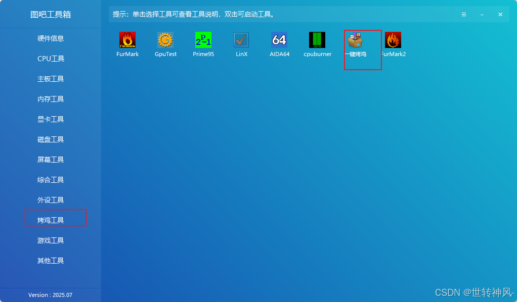The height and width of the screenshot is (302, 517).
Task: Open the hamburger menu in title bar
Action: point(463,15)
